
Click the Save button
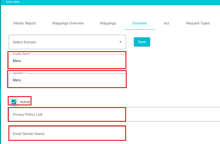pyautogui.click(x=142, y=42)
